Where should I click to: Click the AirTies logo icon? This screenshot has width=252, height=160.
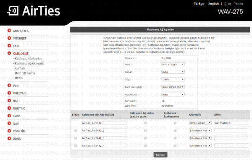tap(13, 11)
